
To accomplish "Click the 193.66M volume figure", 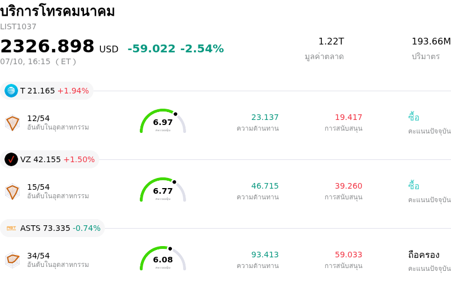I will [x=431, y=41].
